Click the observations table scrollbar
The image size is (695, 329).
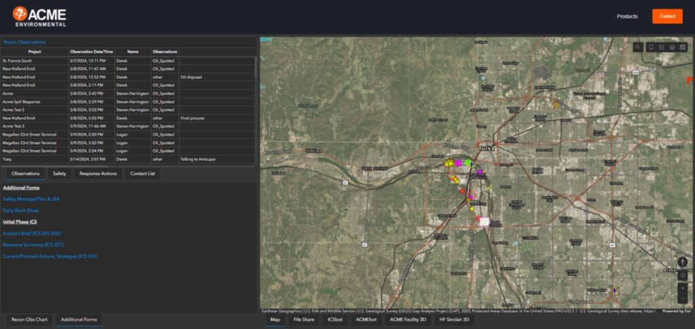pyautogui.click(x=255, y=66)
